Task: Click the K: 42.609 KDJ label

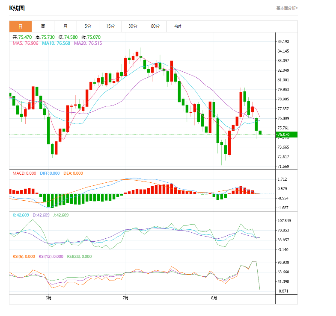Action: (21, 215)
